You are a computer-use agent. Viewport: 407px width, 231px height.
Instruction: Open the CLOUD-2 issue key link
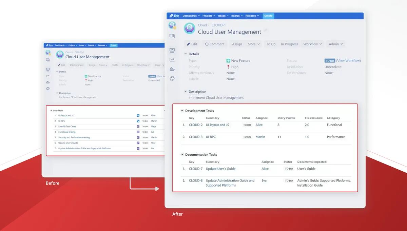(196, 125)
